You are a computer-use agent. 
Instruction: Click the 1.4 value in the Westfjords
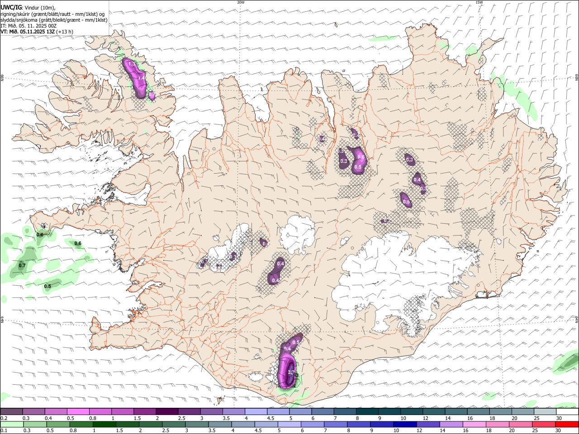tap(141, 78)
